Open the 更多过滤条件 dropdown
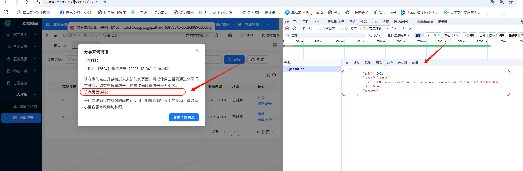The height and width of the screenshot is (171, 523). tap(398, 35)
